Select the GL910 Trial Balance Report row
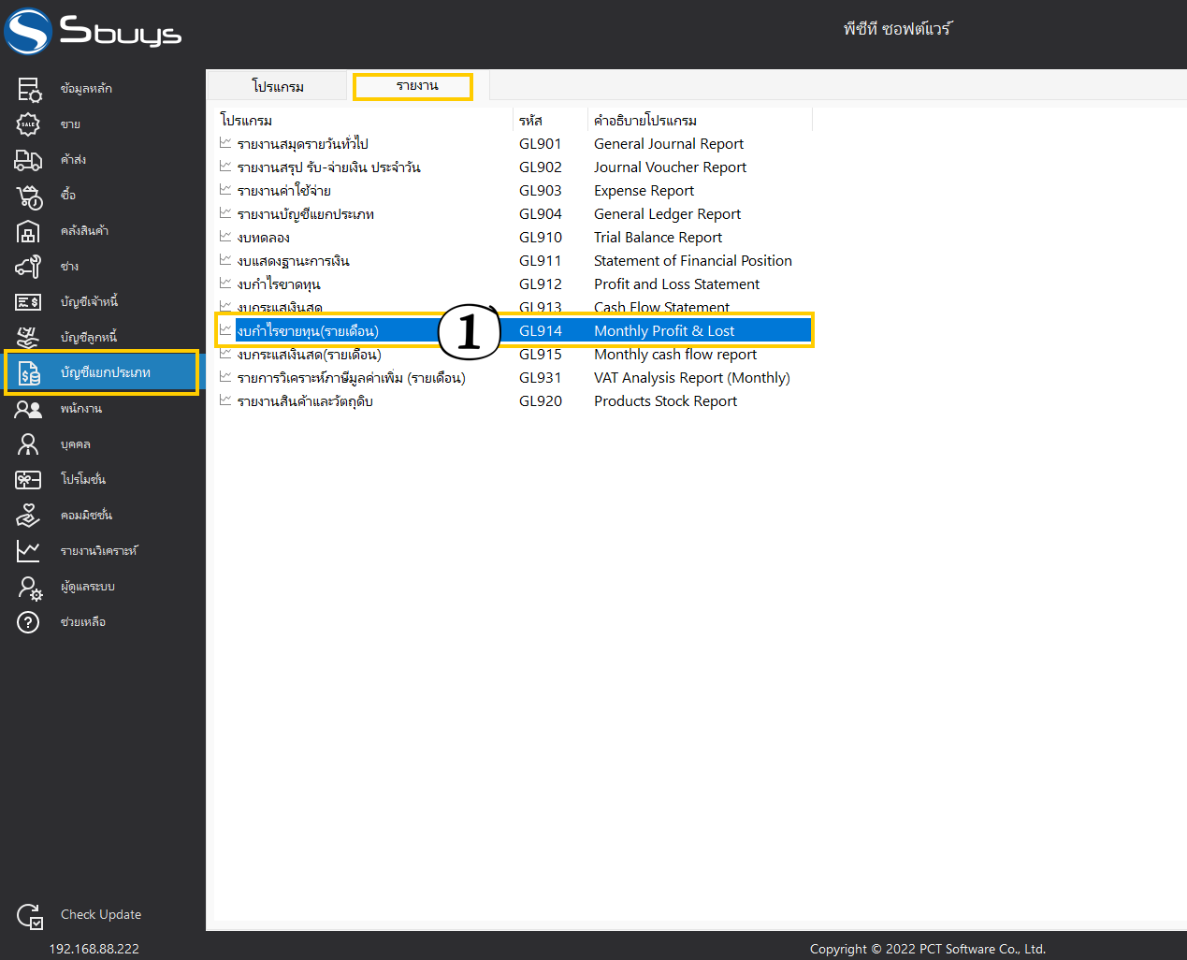 point(514,238)
